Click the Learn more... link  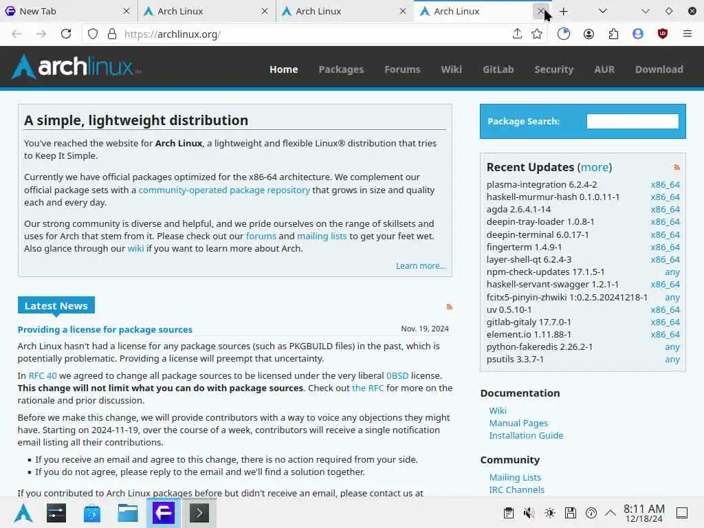coord(421,266)
